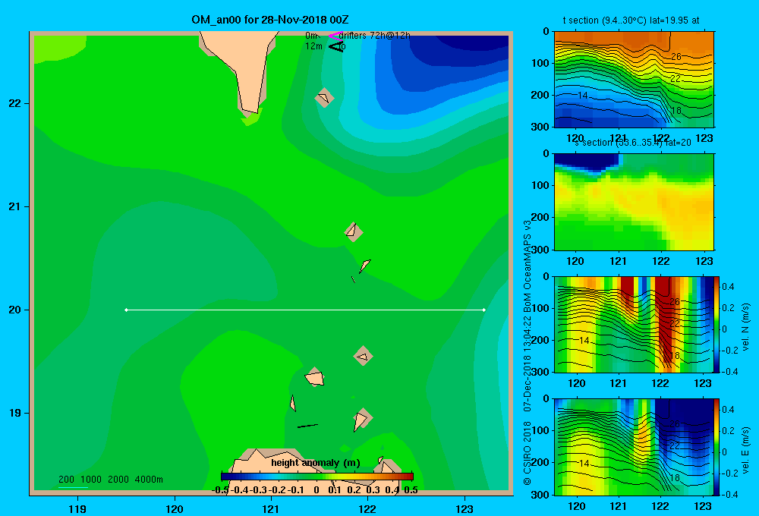Click the eastern endpoint of the white section line
Image resolution: width=759 pixels, height=516 pixels.
point(484,310)
